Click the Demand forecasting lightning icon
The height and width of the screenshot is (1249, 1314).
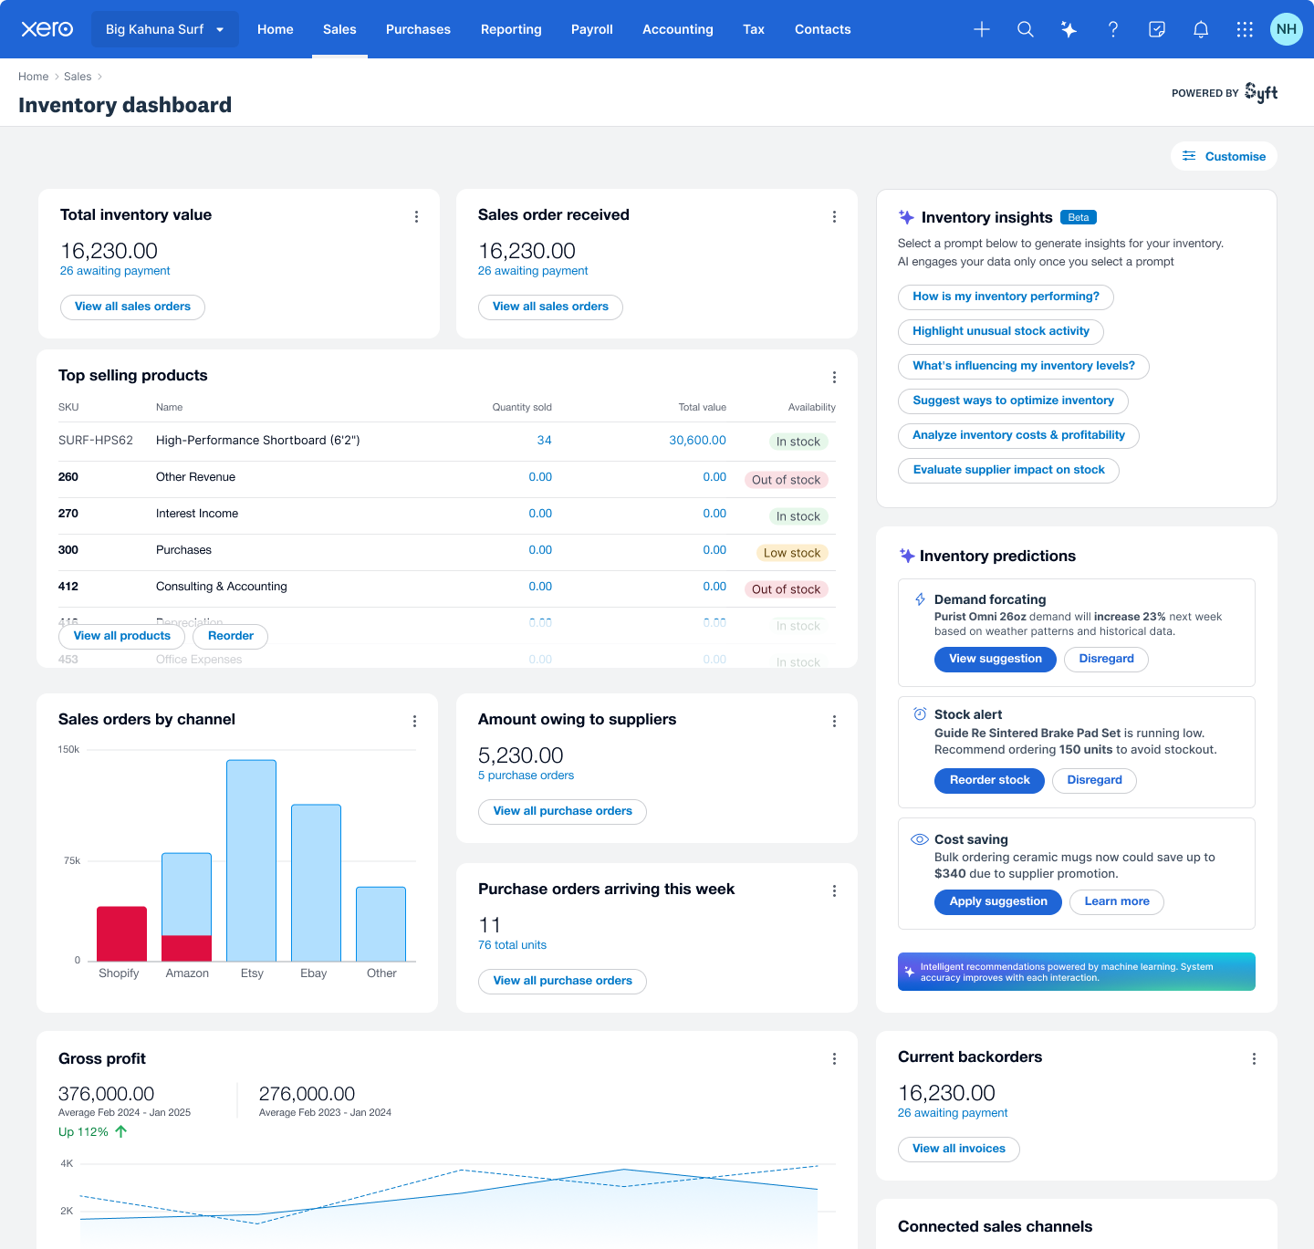point(920,599)
